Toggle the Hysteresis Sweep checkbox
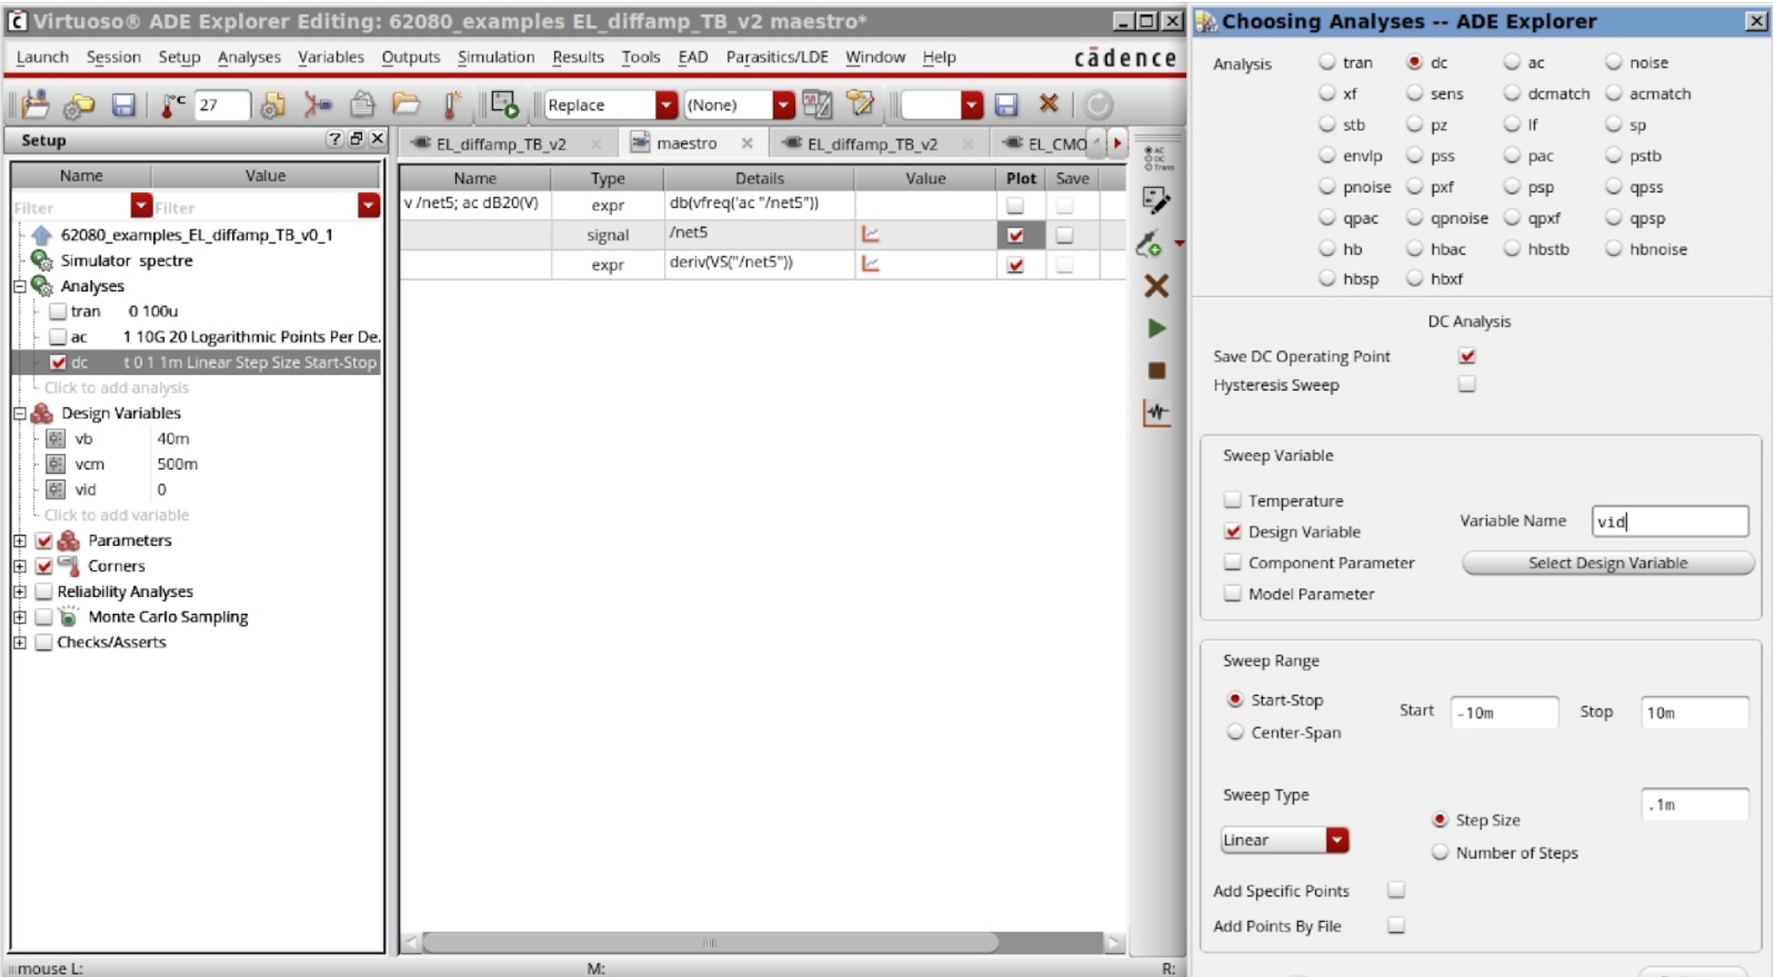1773x977 pixels. pos(1467,384)
